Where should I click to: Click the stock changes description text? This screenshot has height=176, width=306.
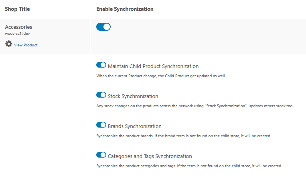[x=195, y=106]
